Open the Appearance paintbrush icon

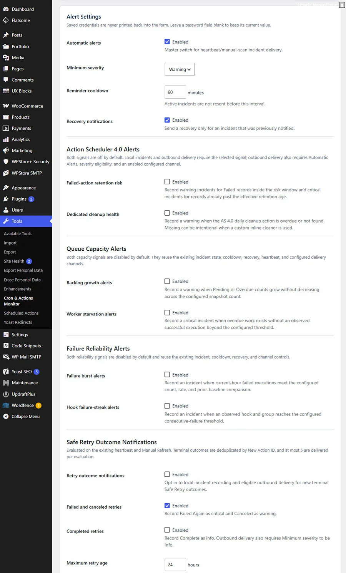click(x=6, y=188)
